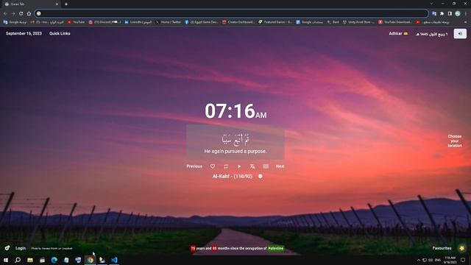The image size is (471, 265).
Task: Open the Home / Twitter bookmark
Action: pyautogui.click(x=169, y=22)
